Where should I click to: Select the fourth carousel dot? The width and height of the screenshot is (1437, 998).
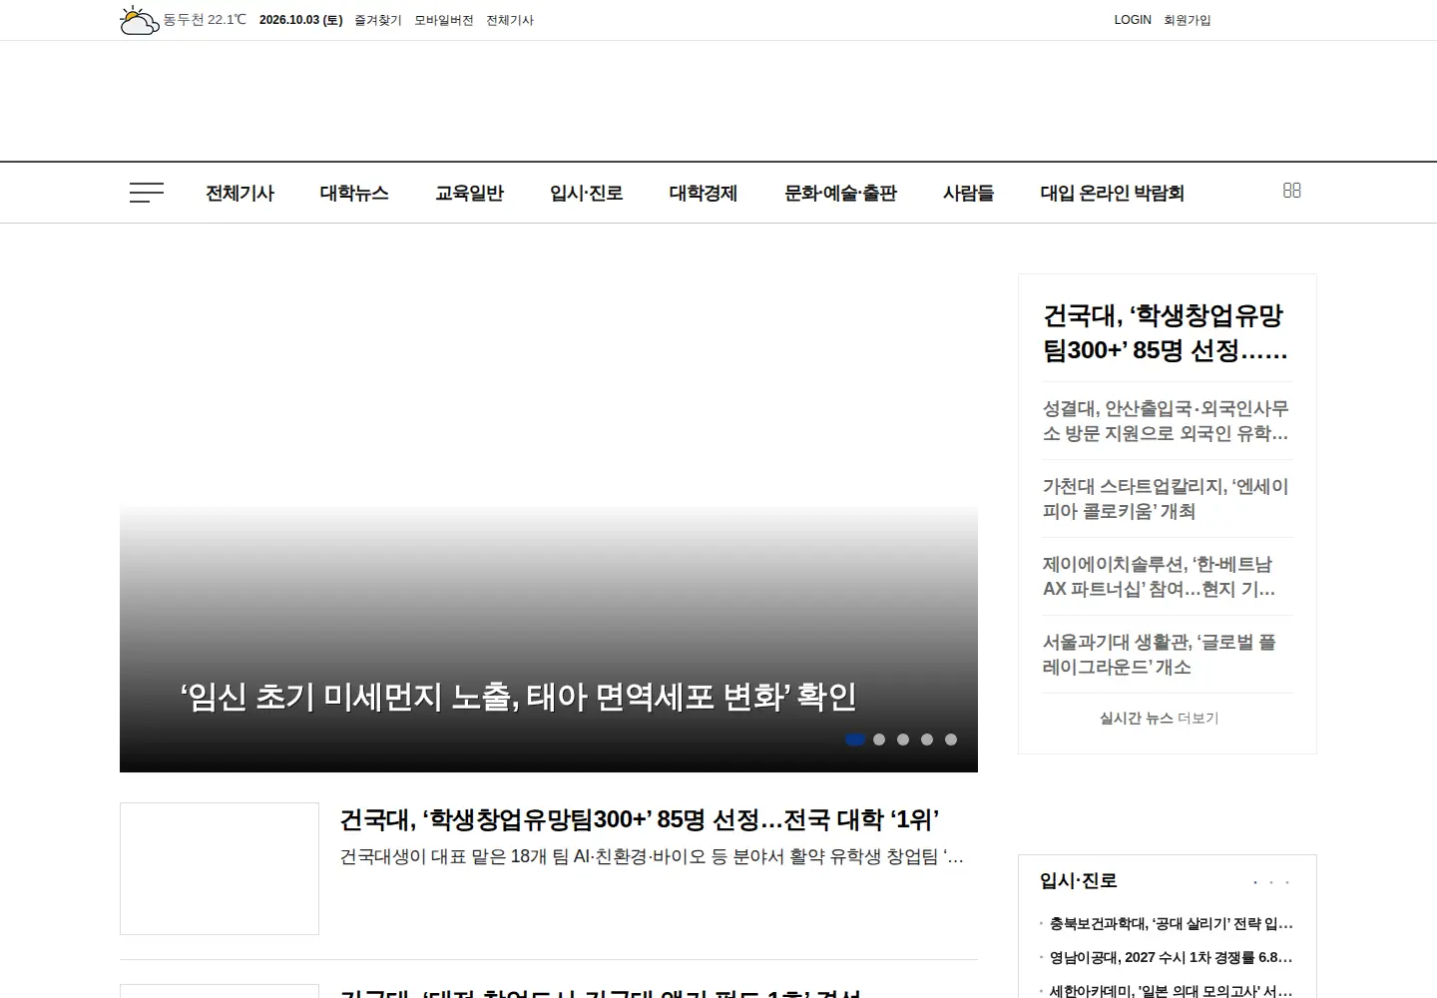[x=927, y=740]
